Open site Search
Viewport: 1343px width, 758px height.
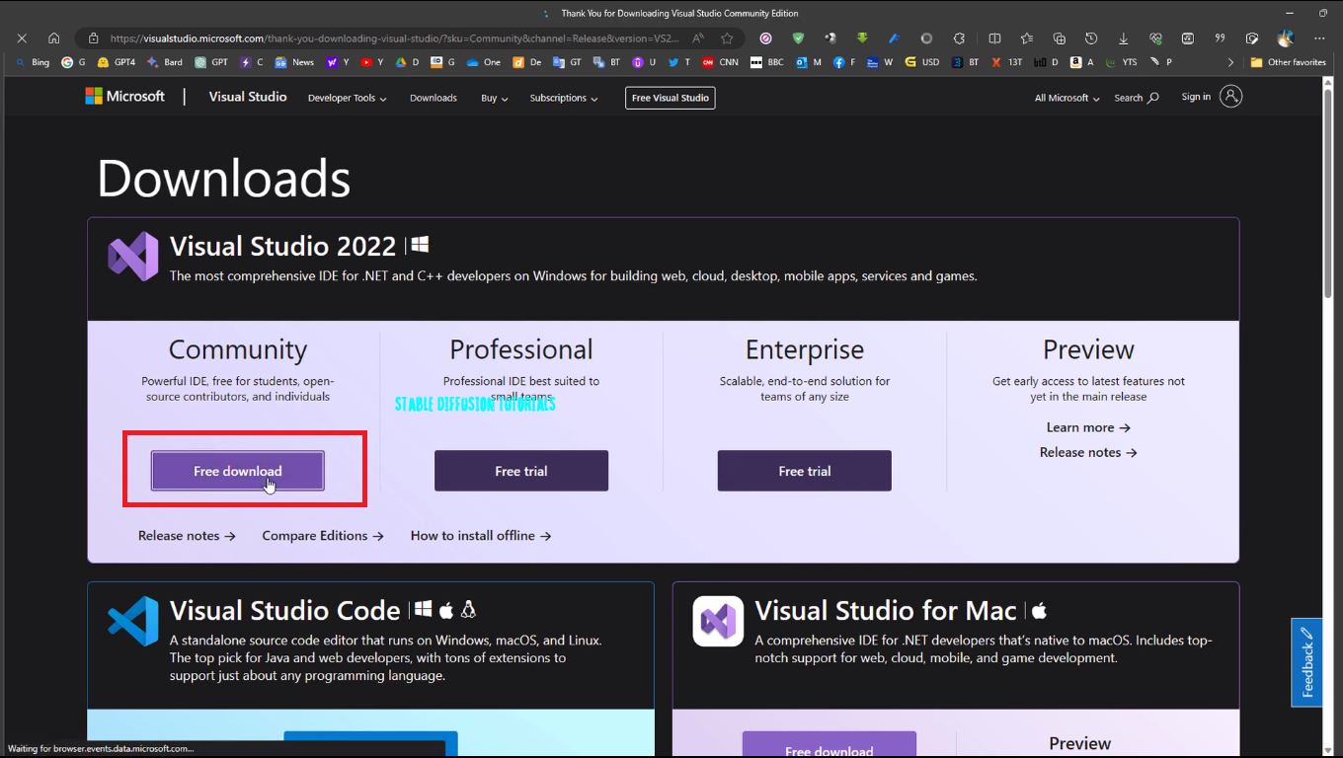[1137, 98]
